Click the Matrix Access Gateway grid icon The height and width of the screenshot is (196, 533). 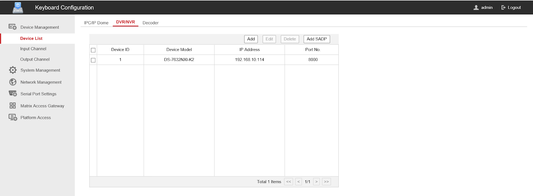point(13,105)
